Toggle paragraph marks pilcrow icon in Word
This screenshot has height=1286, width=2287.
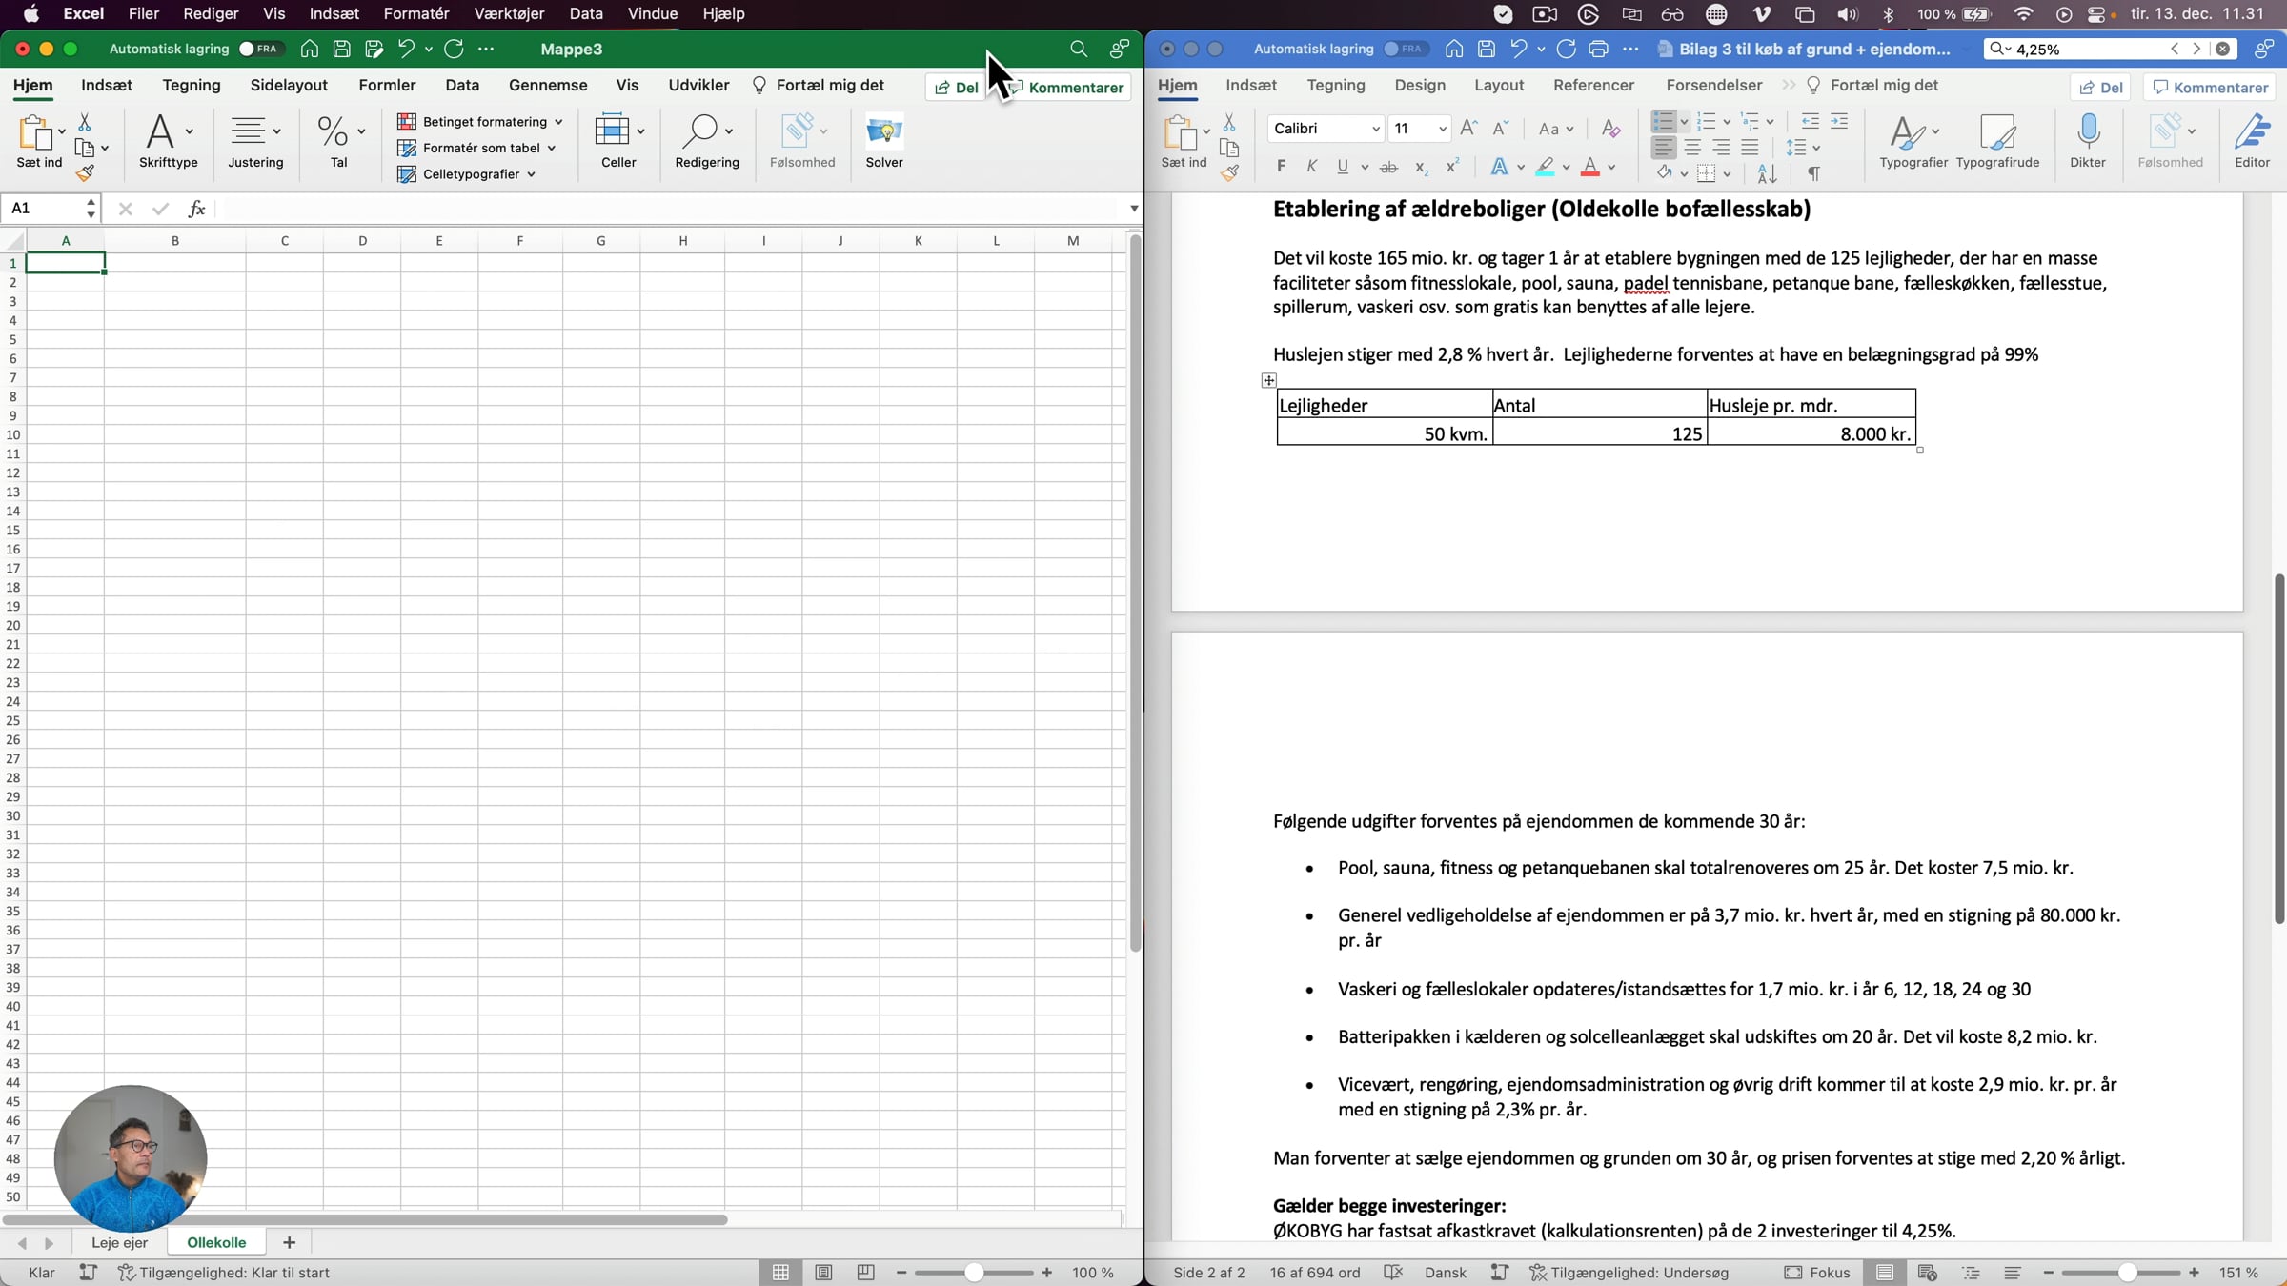click(x=1813, y=173)
